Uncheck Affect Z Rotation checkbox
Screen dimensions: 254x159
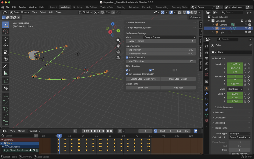(x=127, y=58)
